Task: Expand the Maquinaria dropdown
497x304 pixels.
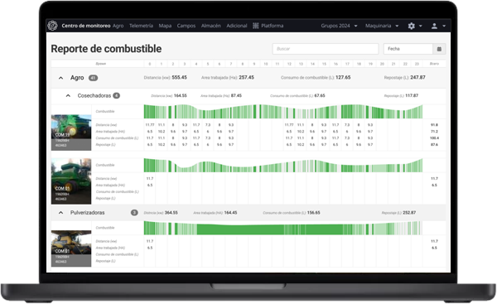Action: pos(382,26)
